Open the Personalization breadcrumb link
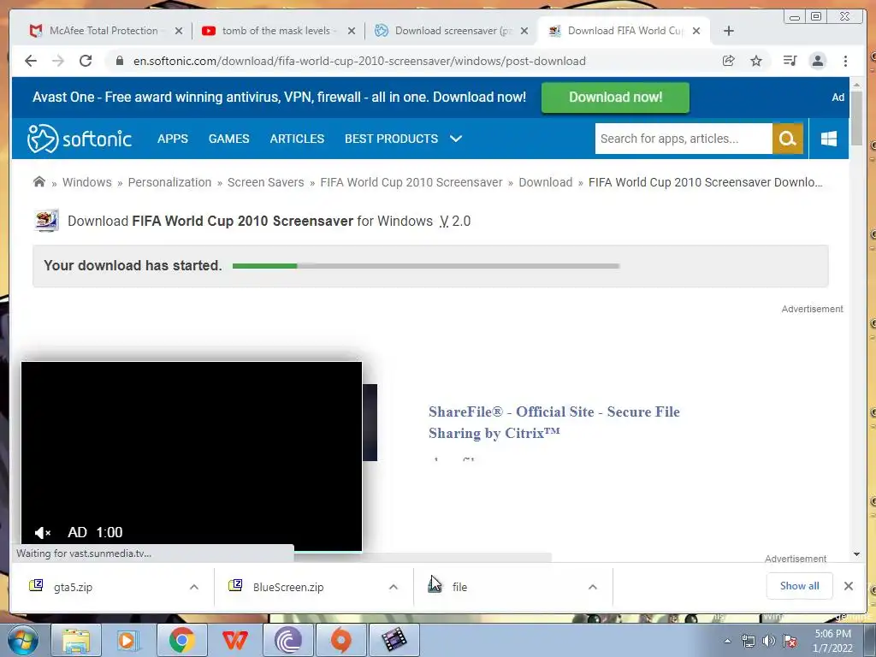The height and width of the screenshot is (657, 876). (x=170, y=182)
